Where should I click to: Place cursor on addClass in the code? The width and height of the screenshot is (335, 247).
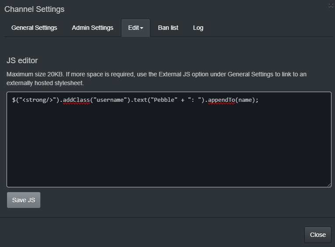77,100
